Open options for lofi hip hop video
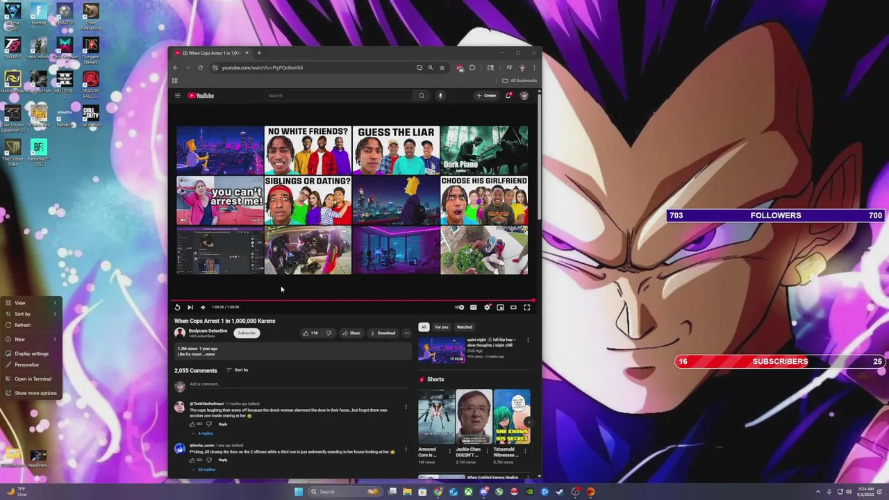 (x=528, y=340)
